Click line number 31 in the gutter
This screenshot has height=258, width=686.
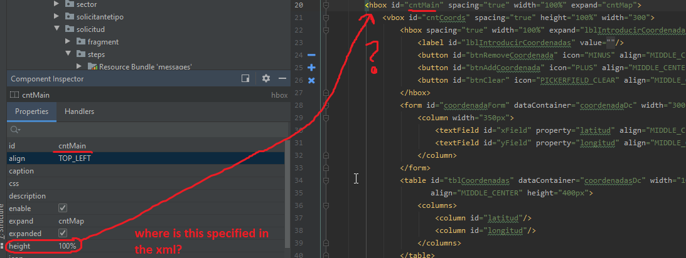[298, 143]
